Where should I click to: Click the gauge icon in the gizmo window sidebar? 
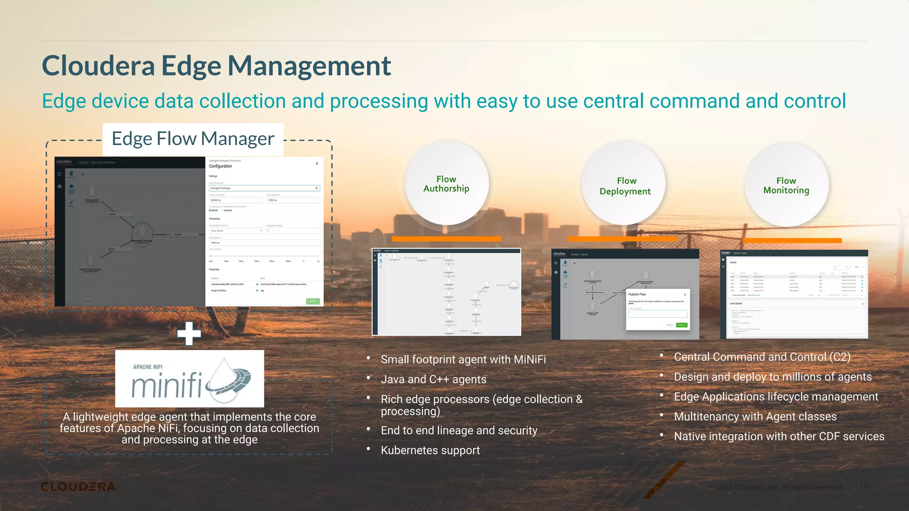[556, 272]
